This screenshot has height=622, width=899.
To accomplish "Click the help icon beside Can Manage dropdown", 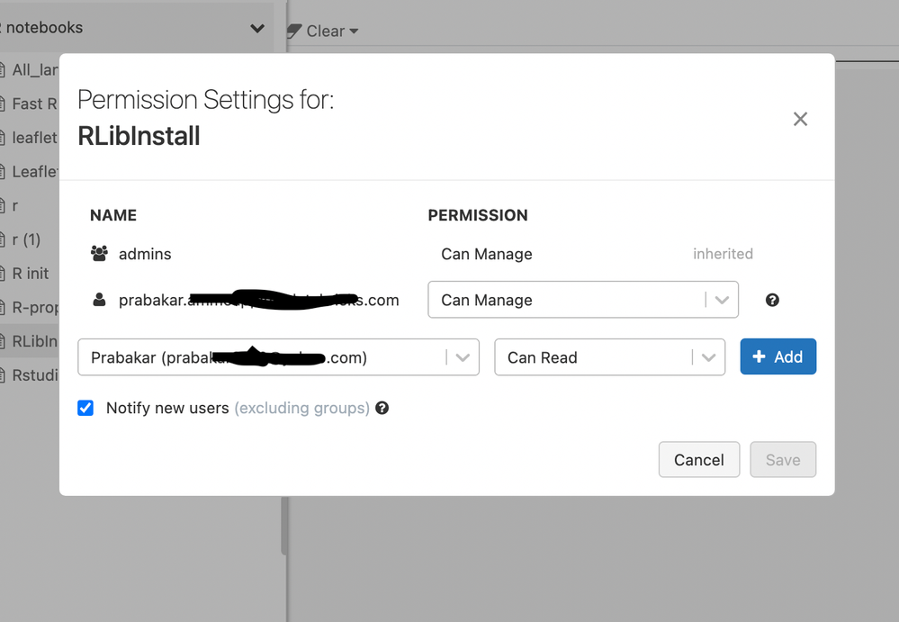I will pyautogui.click(x=772, y=301).
